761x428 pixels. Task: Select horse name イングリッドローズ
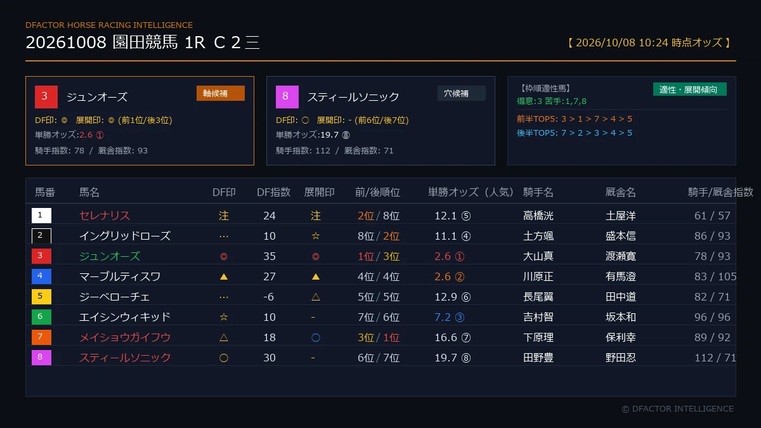pos(125,236)
